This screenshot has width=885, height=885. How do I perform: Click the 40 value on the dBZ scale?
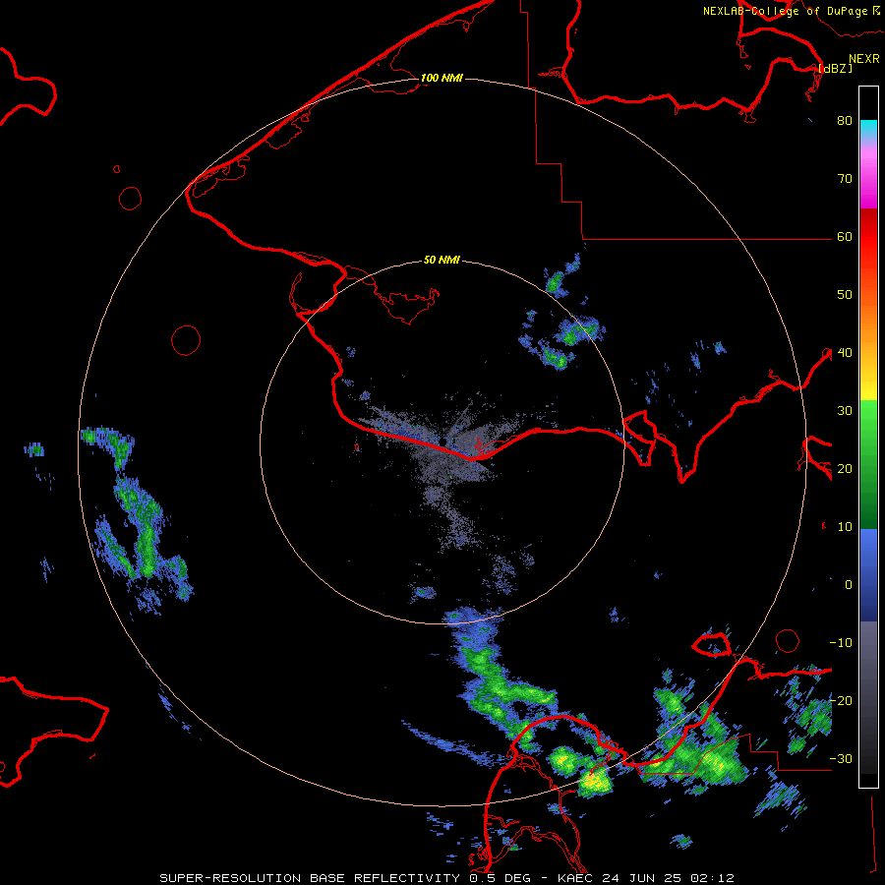(845, 353)
